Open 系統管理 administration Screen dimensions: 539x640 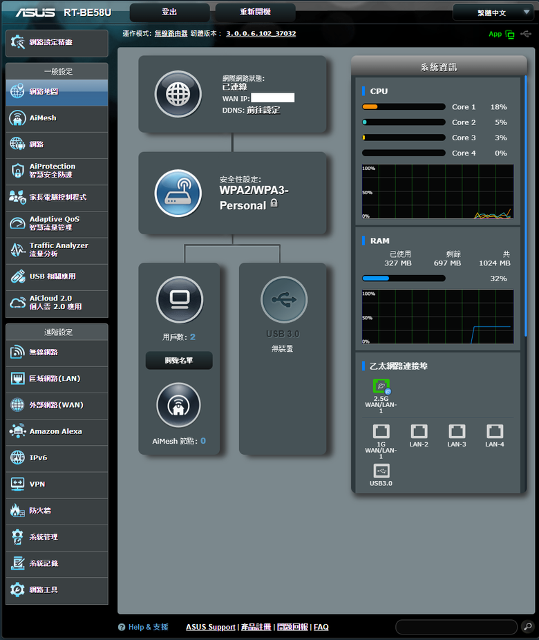pyautogui.click(x=57, y=538)
